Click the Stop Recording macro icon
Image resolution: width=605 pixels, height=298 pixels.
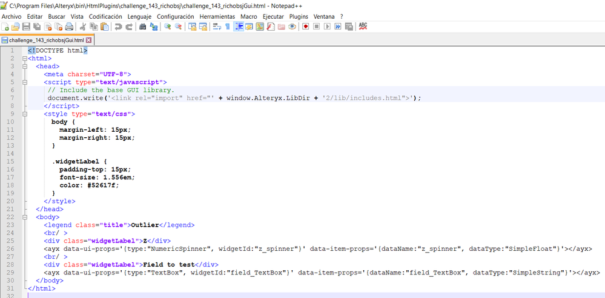pos(316,27)
